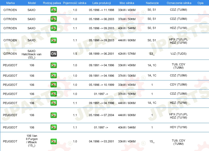The height and width of the screenshot is (151, 209).
Task: Click the Marka column header
Action: [10, 3]
